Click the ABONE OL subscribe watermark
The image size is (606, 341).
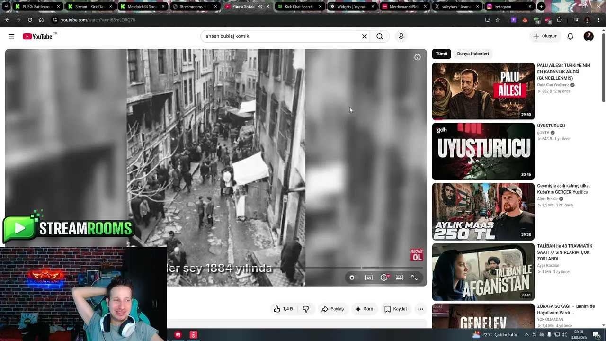click(417, 255)
